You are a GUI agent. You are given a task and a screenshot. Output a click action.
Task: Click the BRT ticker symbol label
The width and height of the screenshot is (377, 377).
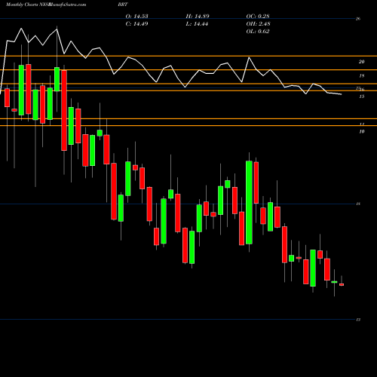[x=123, y=5]
